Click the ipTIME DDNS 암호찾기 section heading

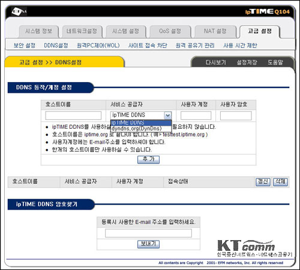pyautogui.click(x=47, y=204)
